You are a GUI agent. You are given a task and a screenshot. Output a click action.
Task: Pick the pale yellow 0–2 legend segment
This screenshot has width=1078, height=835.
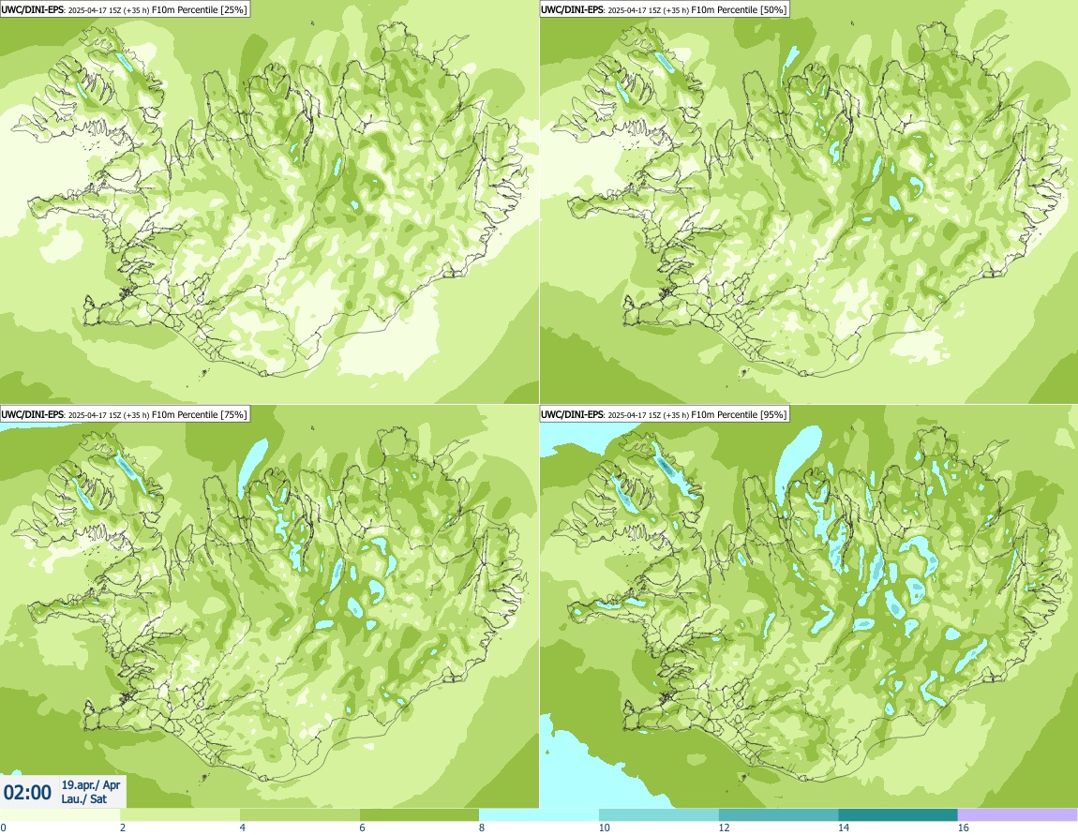(x=60, y=815)
